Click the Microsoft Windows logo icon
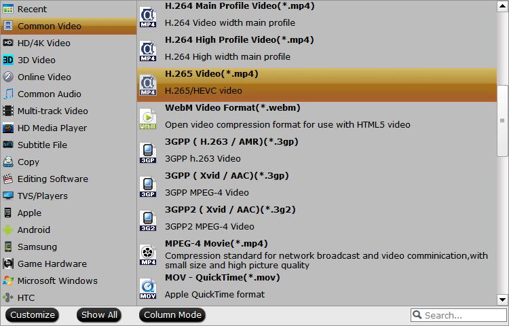Image resolution: width=509 pixels, height=326 pixels. pos(8,280)
